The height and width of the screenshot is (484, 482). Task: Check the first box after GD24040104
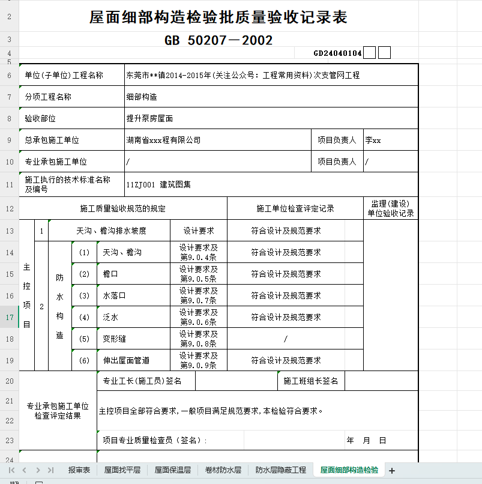coord(370,53)
